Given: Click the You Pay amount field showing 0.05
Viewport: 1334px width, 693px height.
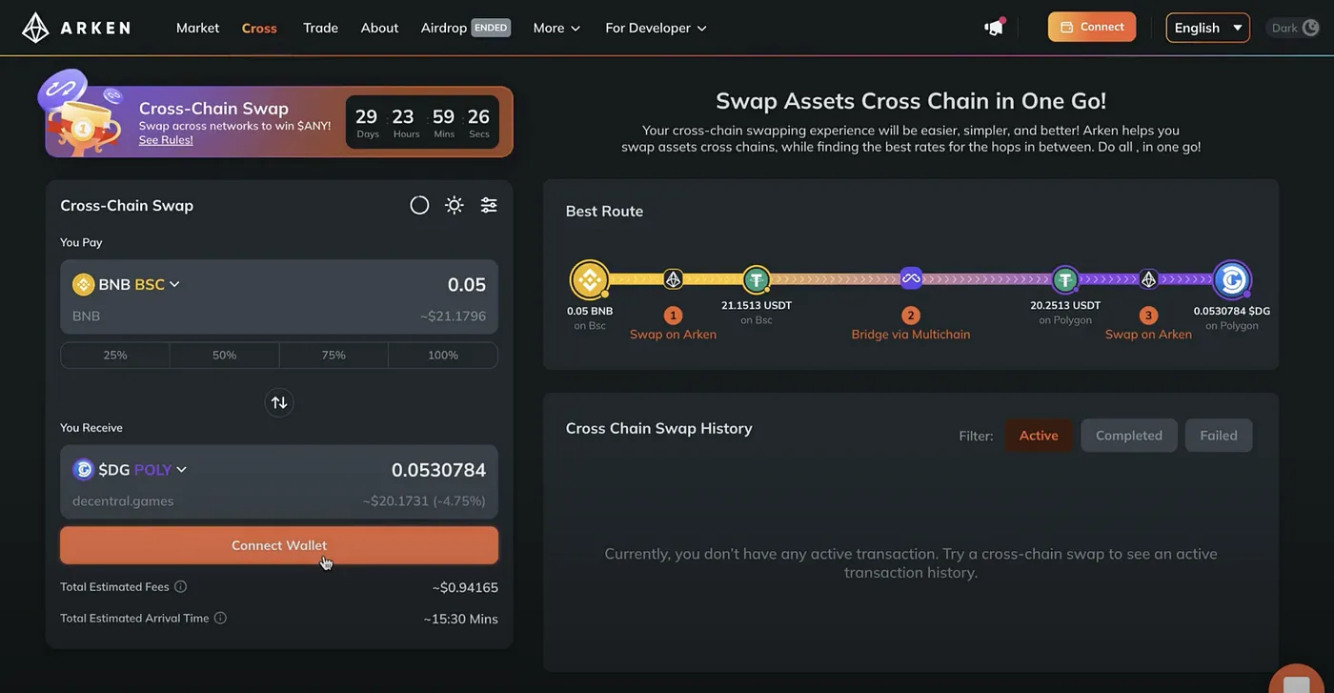Looking at the screenshot, I should (467, 284).
